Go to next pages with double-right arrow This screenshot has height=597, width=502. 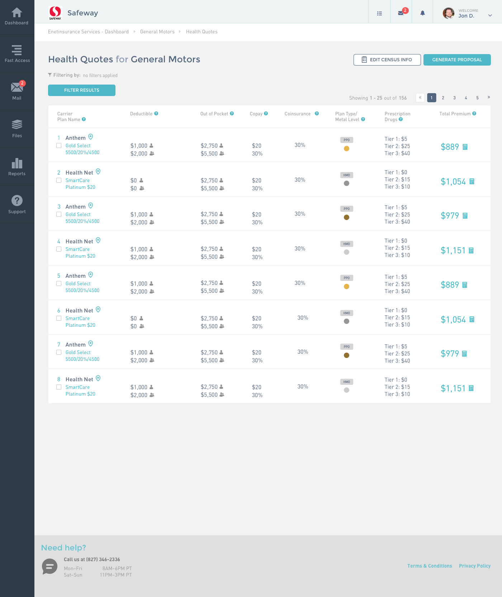tap(489, 97)
